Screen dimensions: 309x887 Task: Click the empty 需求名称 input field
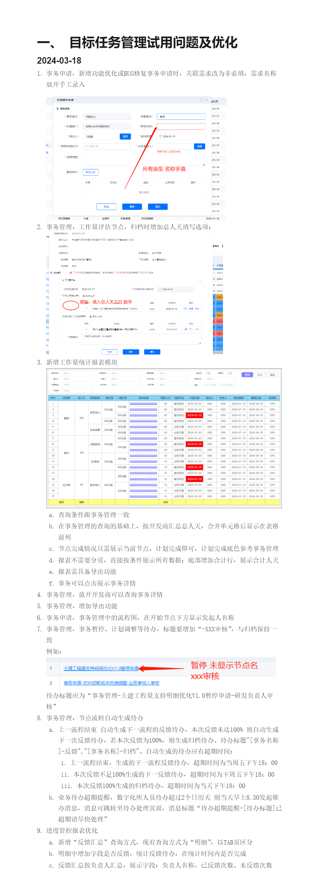[x=181, y=126]
